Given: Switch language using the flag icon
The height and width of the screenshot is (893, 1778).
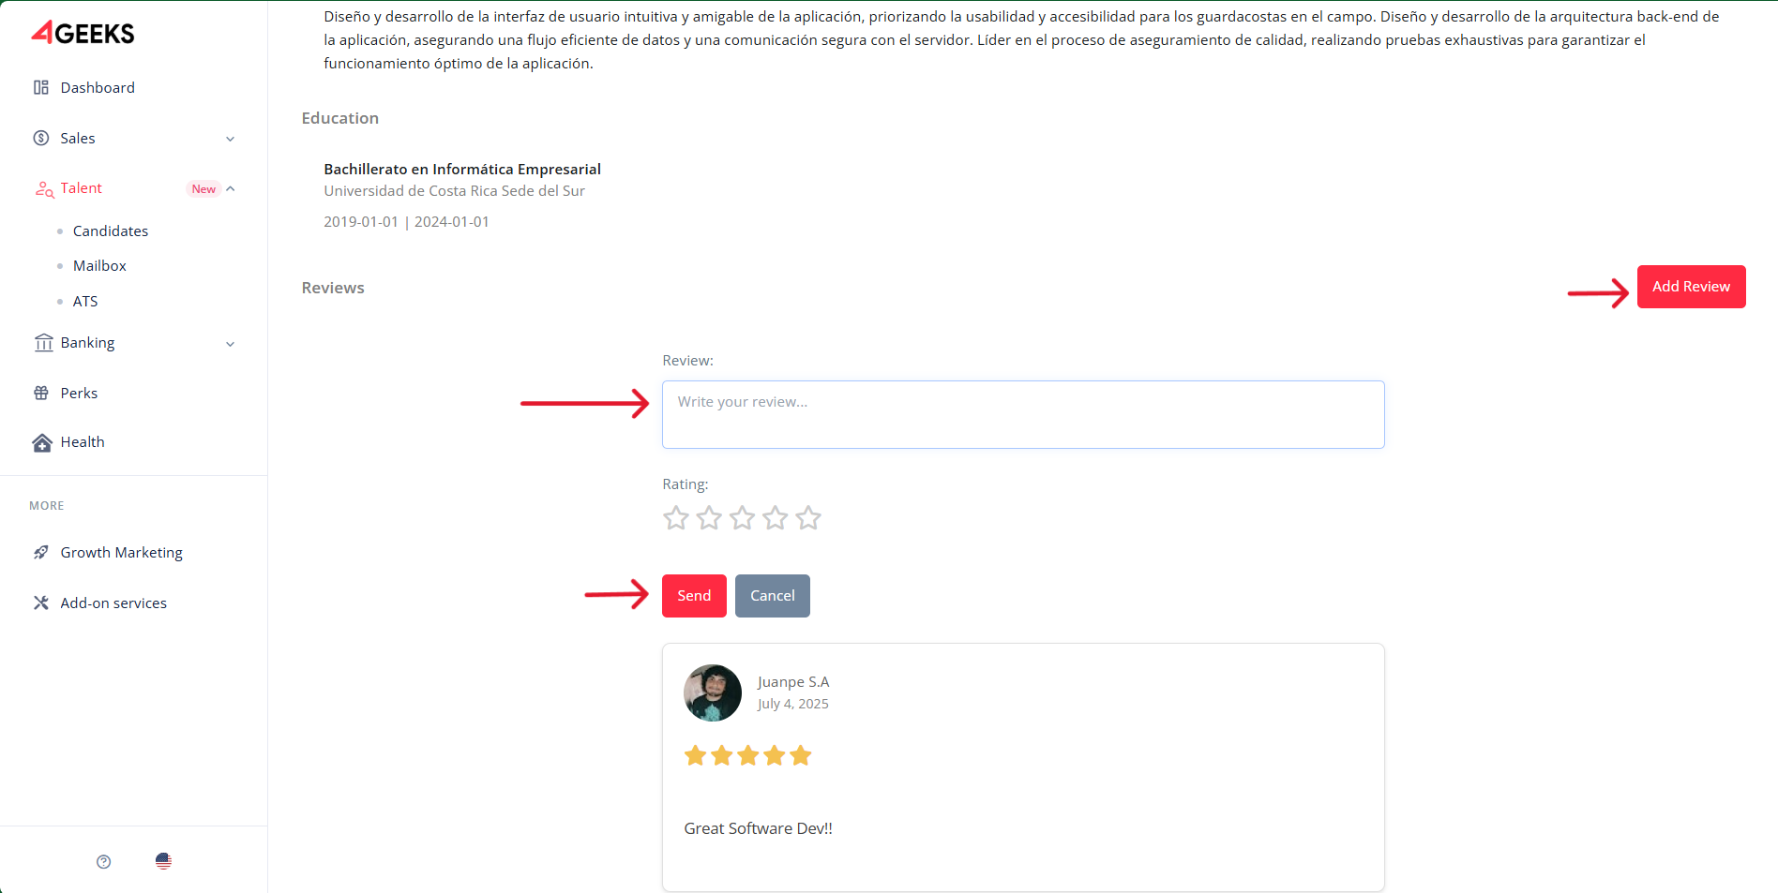Looking at the screenshot, I should 163,861.
